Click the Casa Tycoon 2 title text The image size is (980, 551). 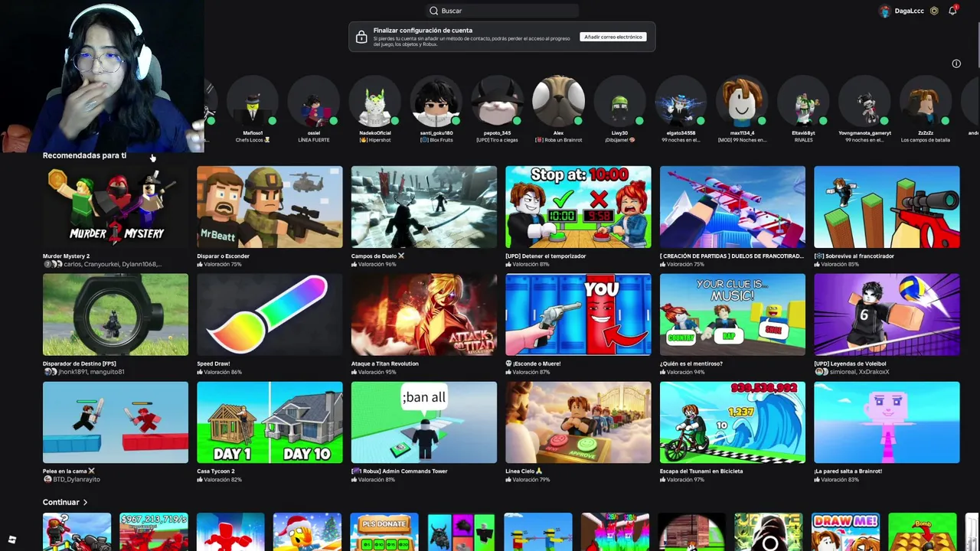(216, 471)
